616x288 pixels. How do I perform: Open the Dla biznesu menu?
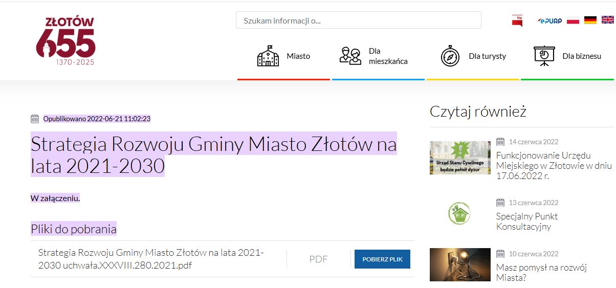582,56
